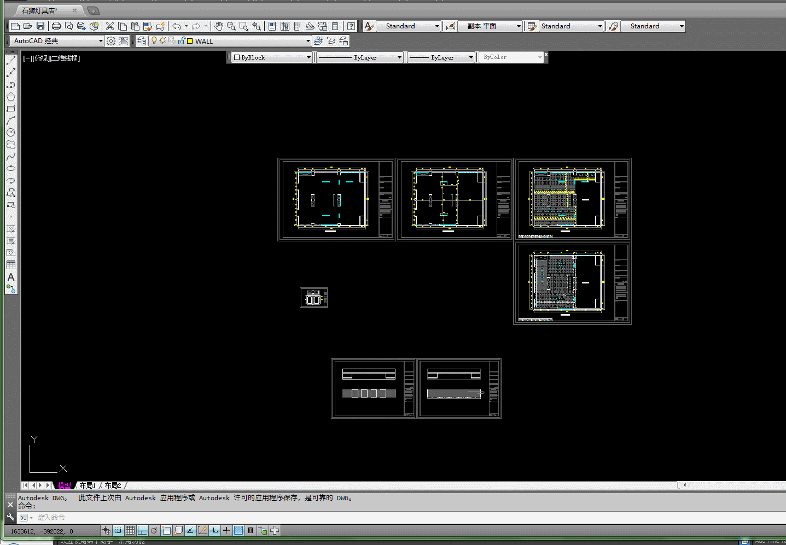The image size is (786, 545).
Task: Switch to the 布局1 layout tab
Action: click(88, 485)
